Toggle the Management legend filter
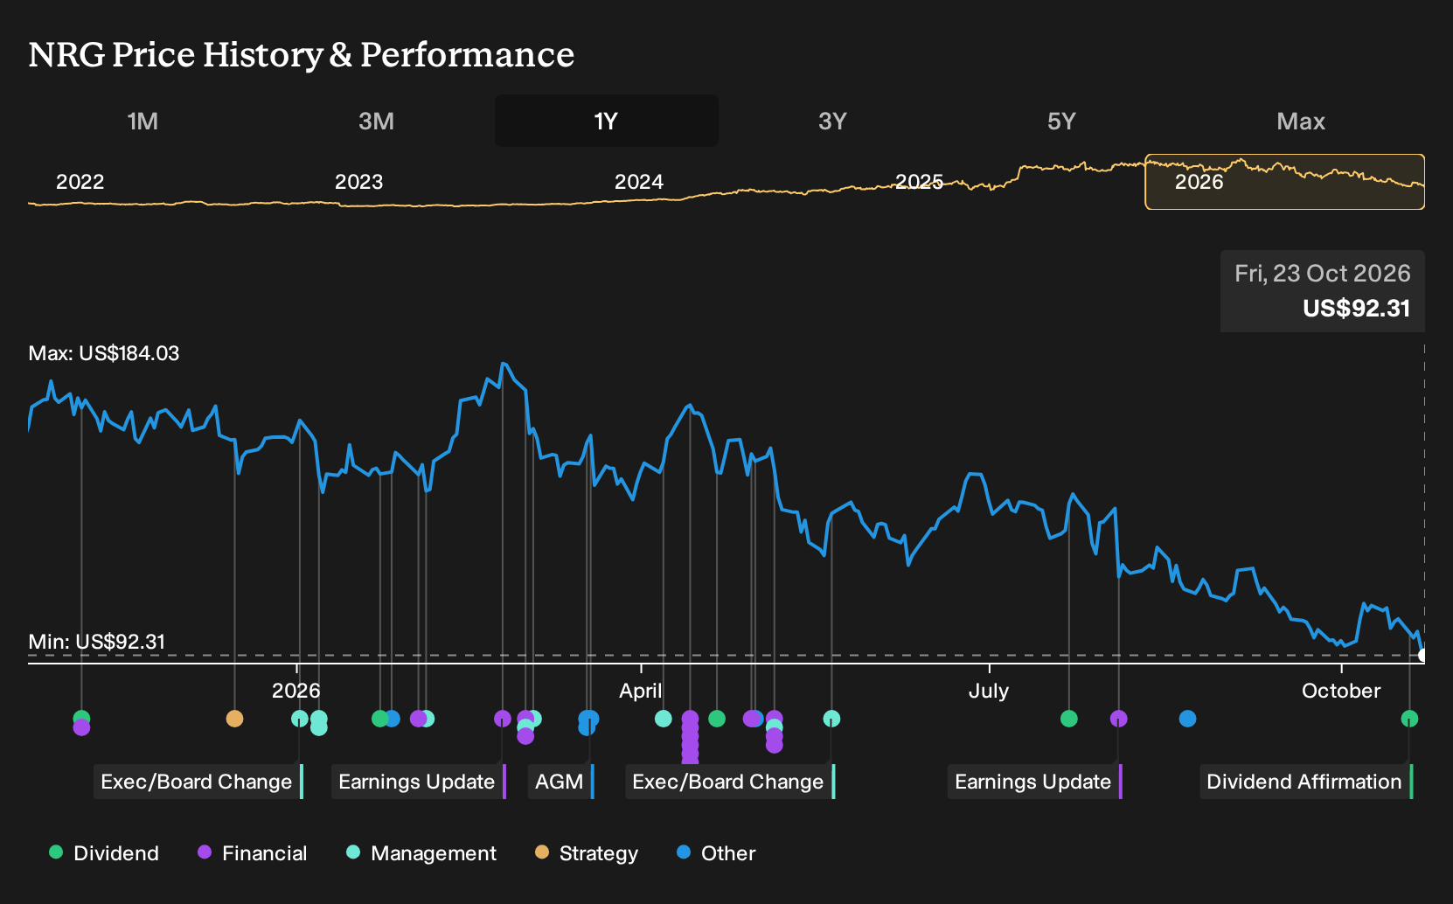The height and width of the screenshot is (904, 1453). (421, 853)
